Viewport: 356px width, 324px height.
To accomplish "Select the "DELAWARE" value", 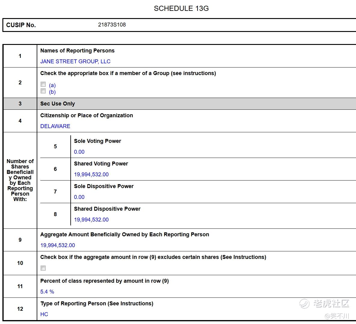I will 55,126.
